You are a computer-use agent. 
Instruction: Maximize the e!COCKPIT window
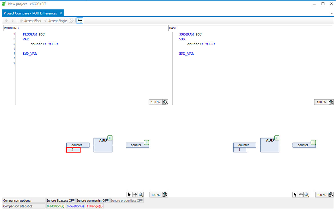[323, 4]
